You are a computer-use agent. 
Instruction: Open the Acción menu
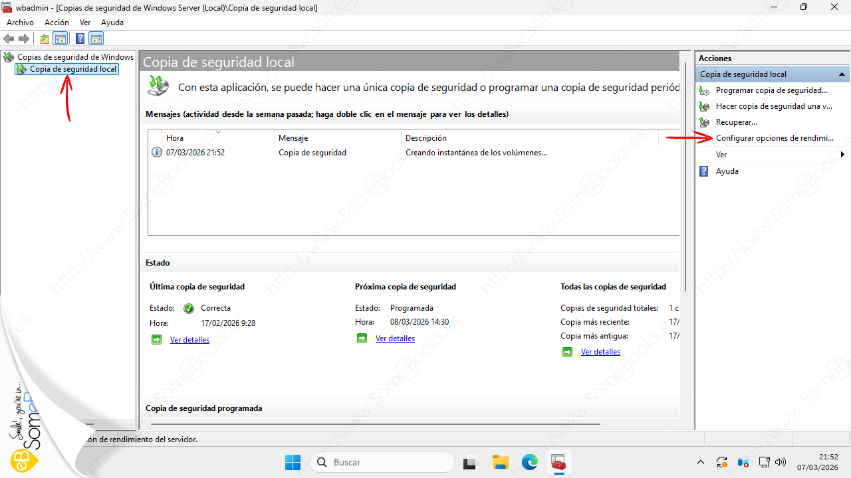(57, 23)
